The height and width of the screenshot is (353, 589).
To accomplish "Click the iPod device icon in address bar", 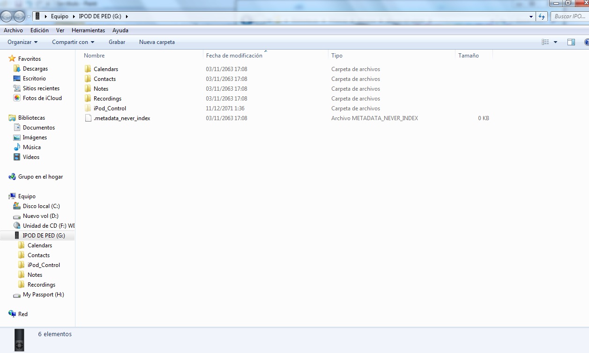I will [37, 16].
